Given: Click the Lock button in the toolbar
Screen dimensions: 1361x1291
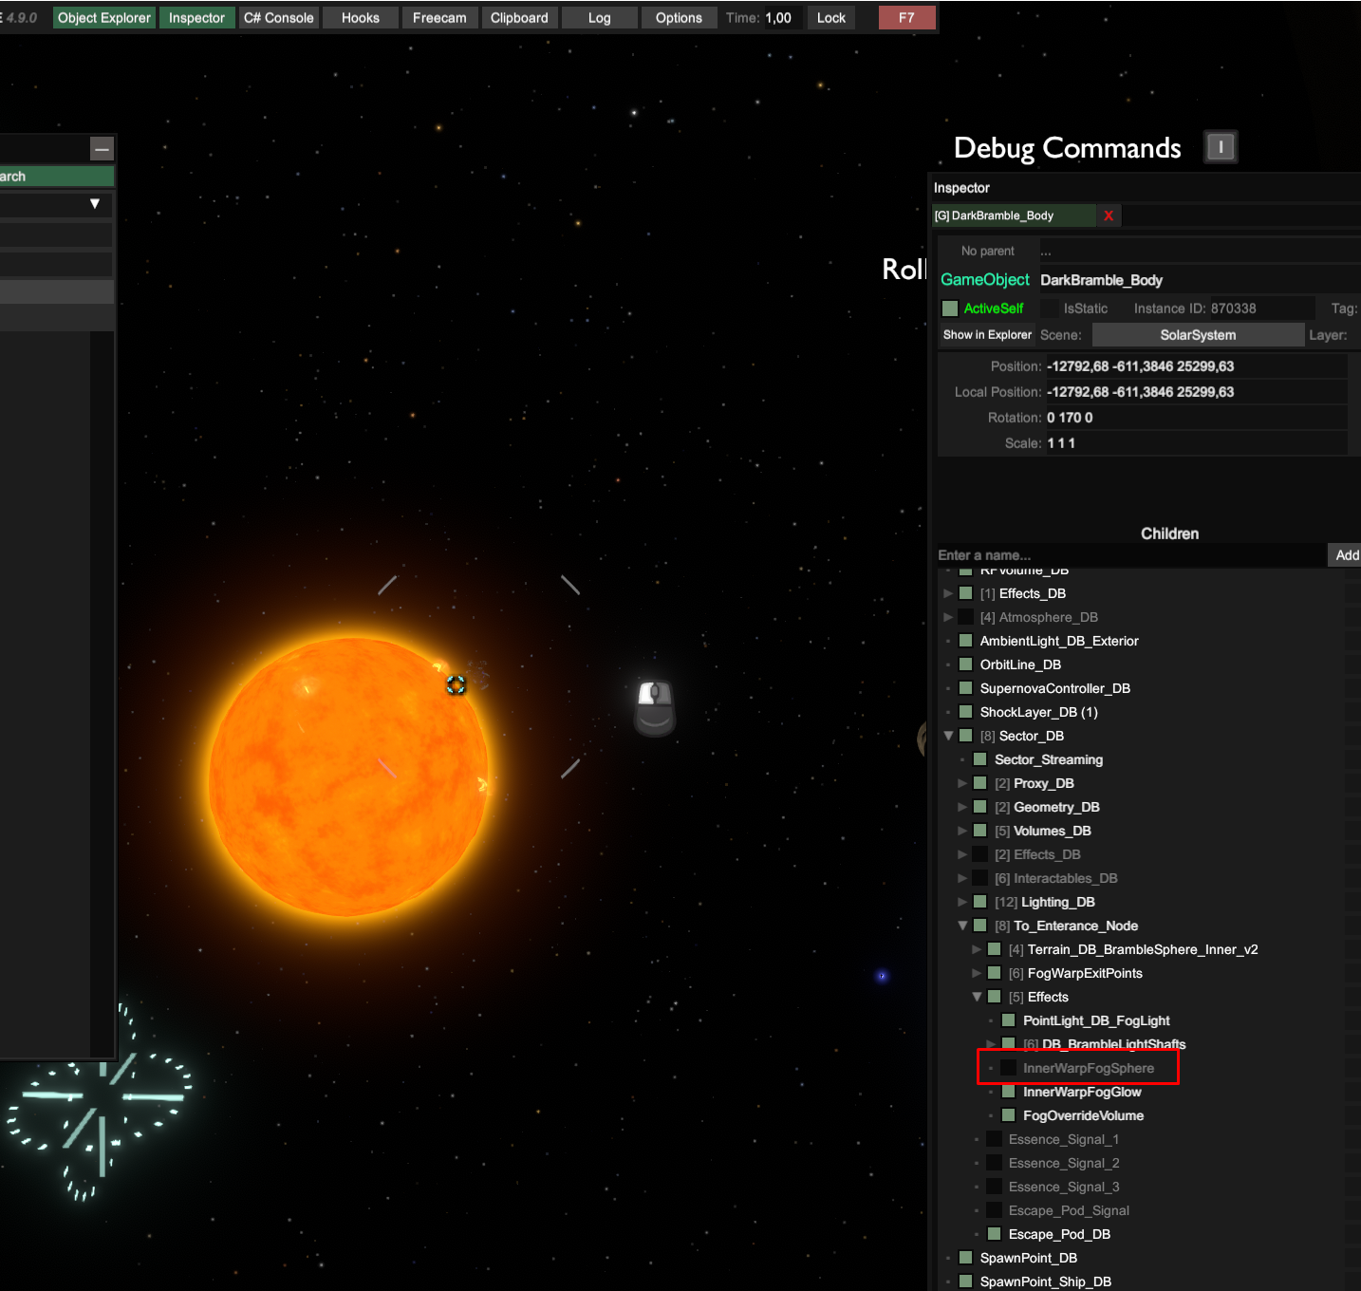Looking at the screenshot, I should [830, 17].
